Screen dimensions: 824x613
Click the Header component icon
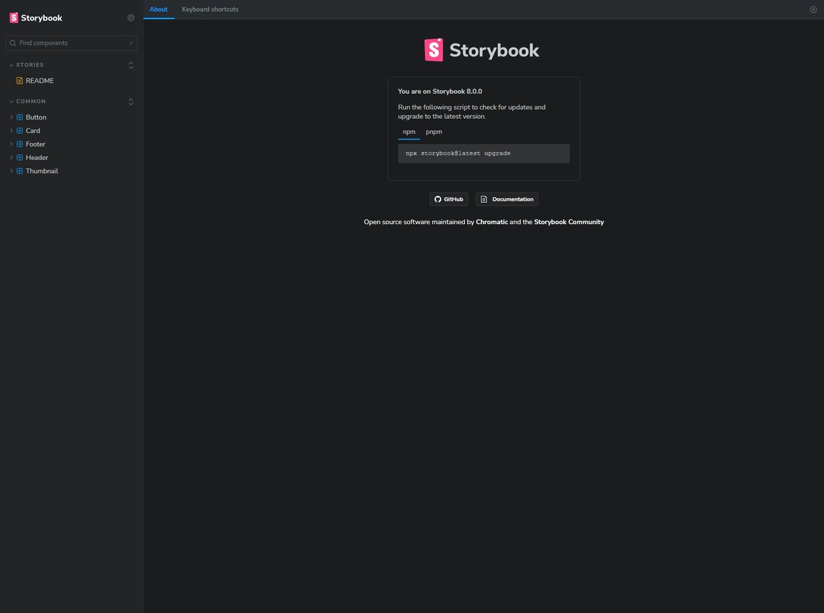[x=20, y=157]
